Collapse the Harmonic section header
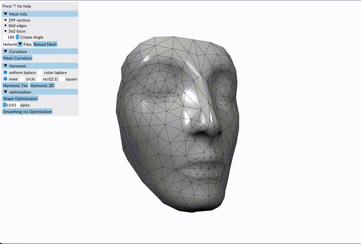Screen dimensions: 361x244 (40, 66)
